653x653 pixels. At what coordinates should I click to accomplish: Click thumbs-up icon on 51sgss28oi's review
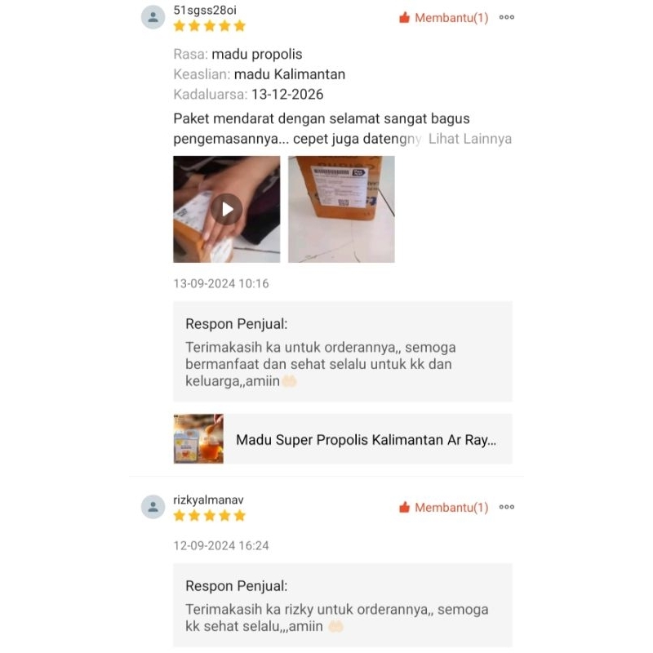404,17
